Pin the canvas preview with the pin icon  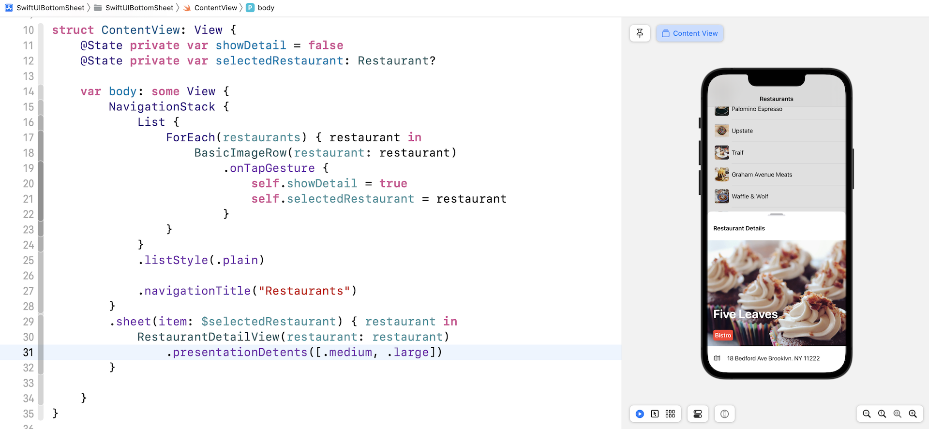(x=640, y=33)
